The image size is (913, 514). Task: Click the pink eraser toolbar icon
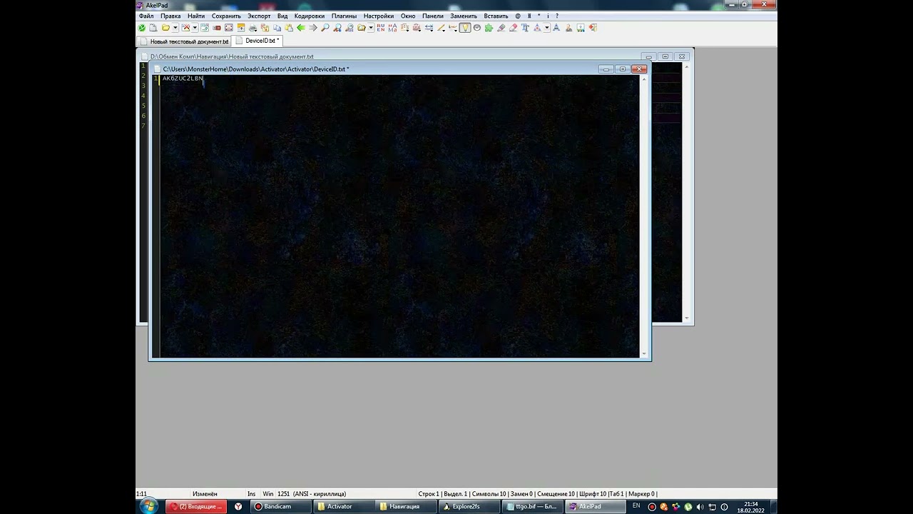click(x=513, y=28)
